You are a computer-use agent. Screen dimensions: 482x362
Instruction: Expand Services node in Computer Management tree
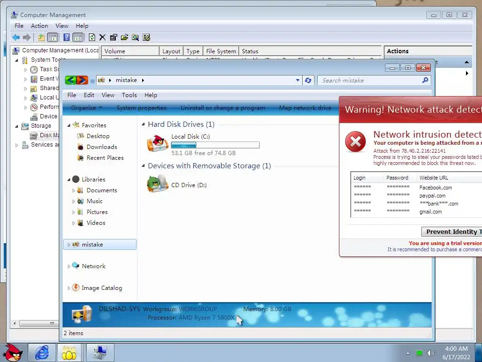pyautogui.click(x=16, y=145)
